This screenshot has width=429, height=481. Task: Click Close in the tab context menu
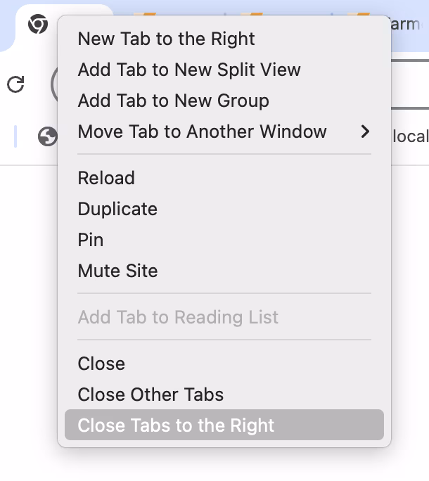pyautogui.click(x=101, y=364)
